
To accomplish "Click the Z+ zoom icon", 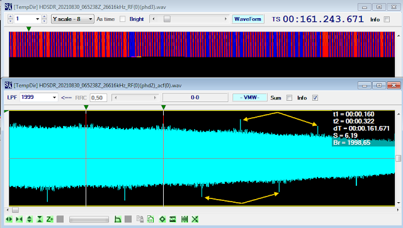I will tap(50, 219).
